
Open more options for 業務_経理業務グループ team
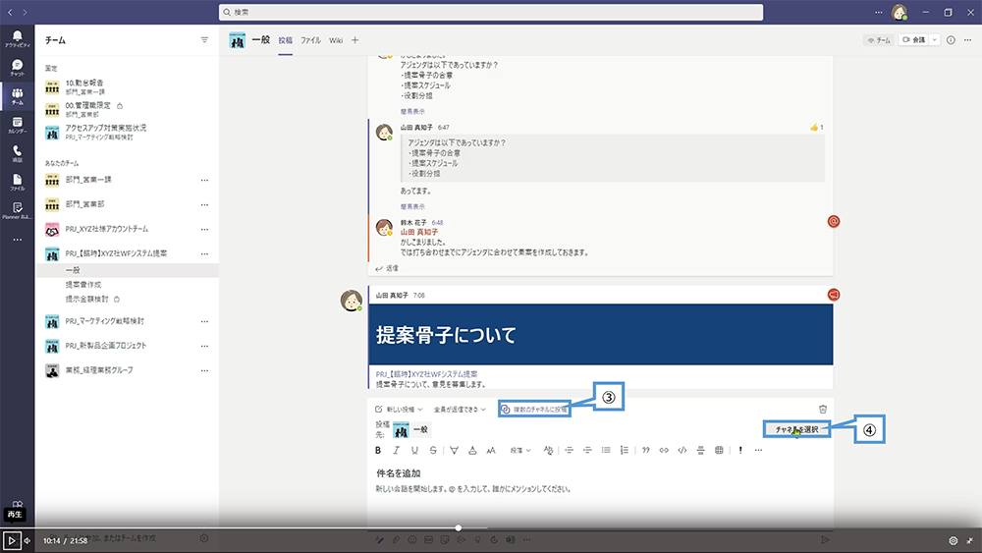coord(204,370)
